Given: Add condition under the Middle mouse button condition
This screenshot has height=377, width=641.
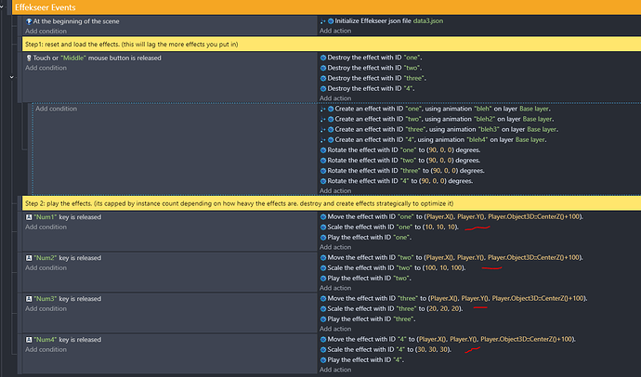Looking at the screenshot, I should pyautogui.click(x=46, y=68).
